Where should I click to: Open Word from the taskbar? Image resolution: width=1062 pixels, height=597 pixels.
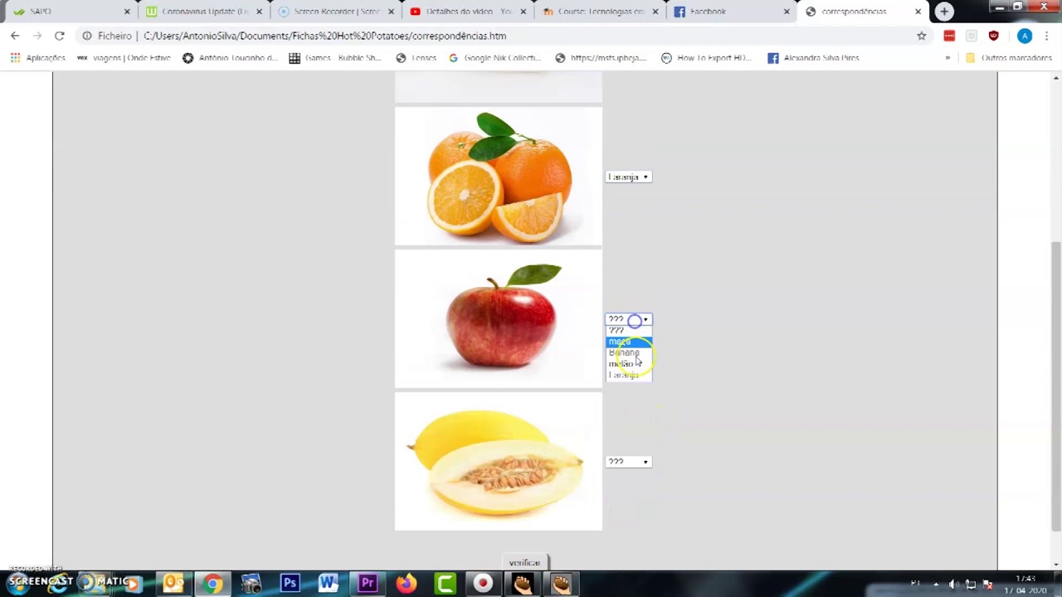click(x=329, y=584)
